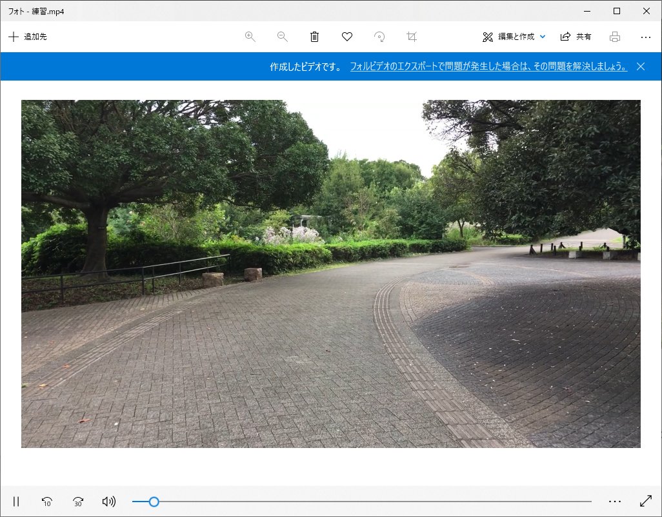
Task: Open the top-right more options ellipsis
Action: 646,37
